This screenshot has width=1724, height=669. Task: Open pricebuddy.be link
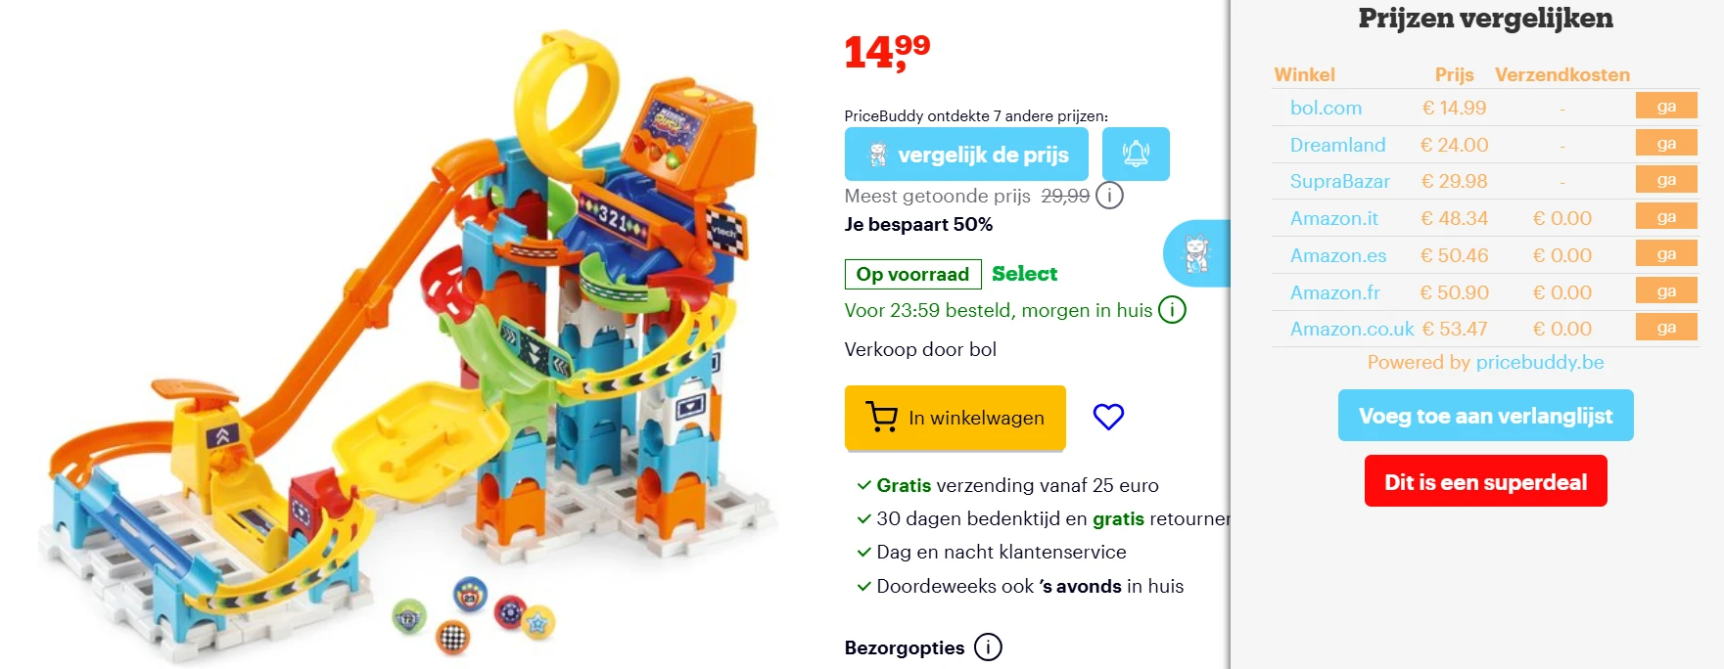(x=1539, y=362)
